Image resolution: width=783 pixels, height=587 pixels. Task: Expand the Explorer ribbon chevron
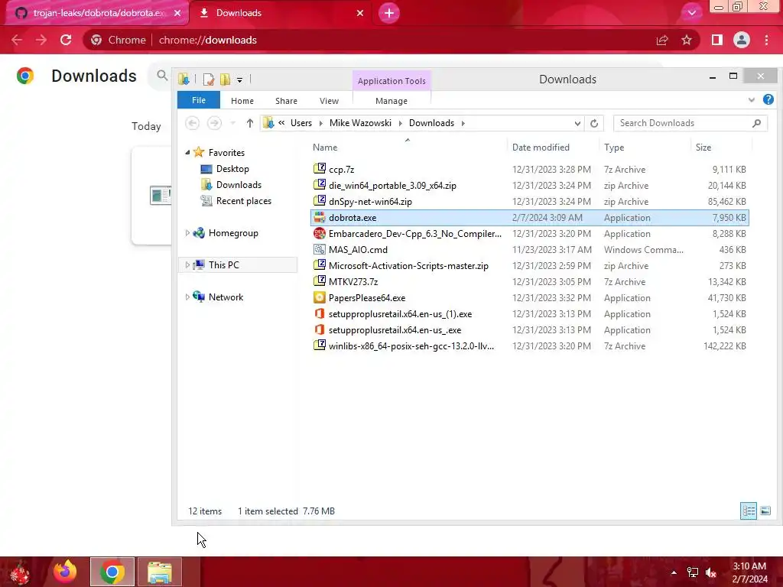[752, 100]
